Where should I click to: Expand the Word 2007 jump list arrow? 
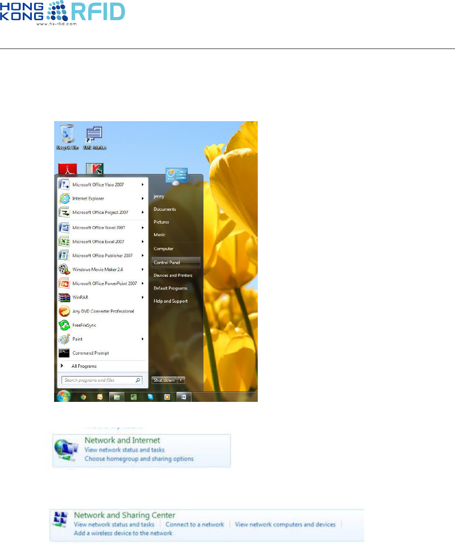[143, 228]
